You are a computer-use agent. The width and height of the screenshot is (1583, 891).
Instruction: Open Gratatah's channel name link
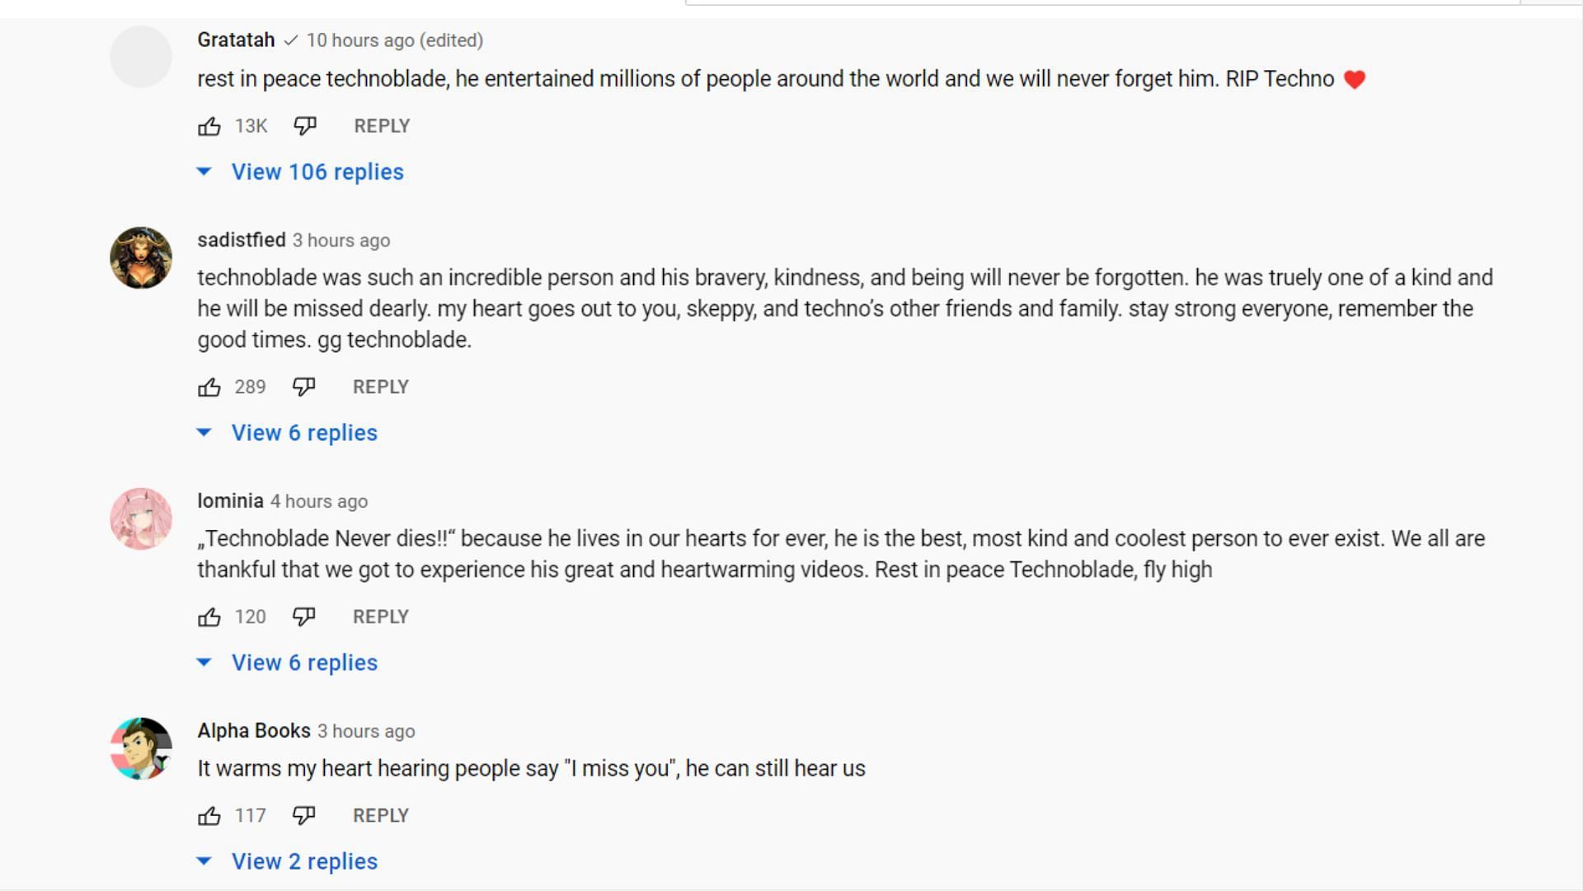click(236, 40)
